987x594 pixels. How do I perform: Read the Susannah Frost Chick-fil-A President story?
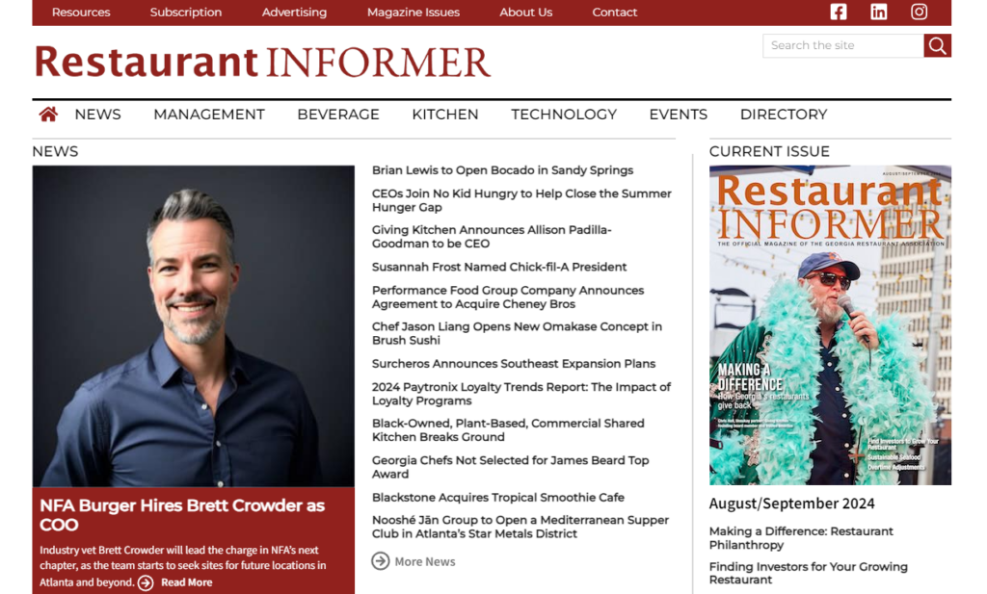pyautogui.click(x=499, y=266)
